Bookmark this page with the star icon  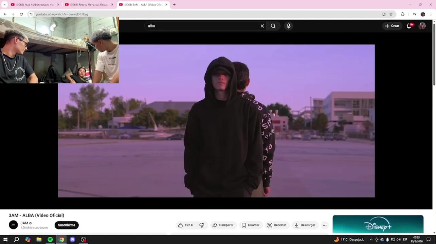(x=391, y=14)
